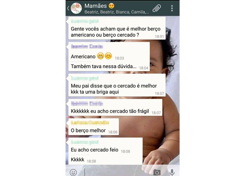Click inside the message text input field
Screen dimensions: 235x176
coord(117,172)
